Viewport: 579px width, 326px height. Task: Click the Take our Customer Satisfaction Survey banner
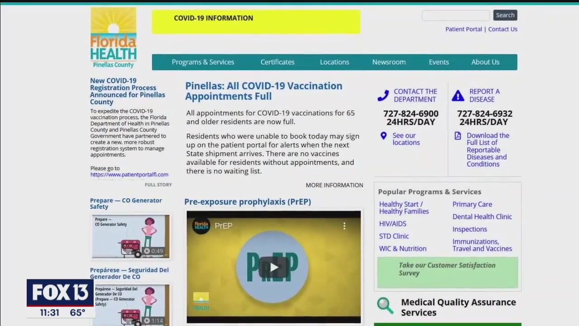(447, 272)
